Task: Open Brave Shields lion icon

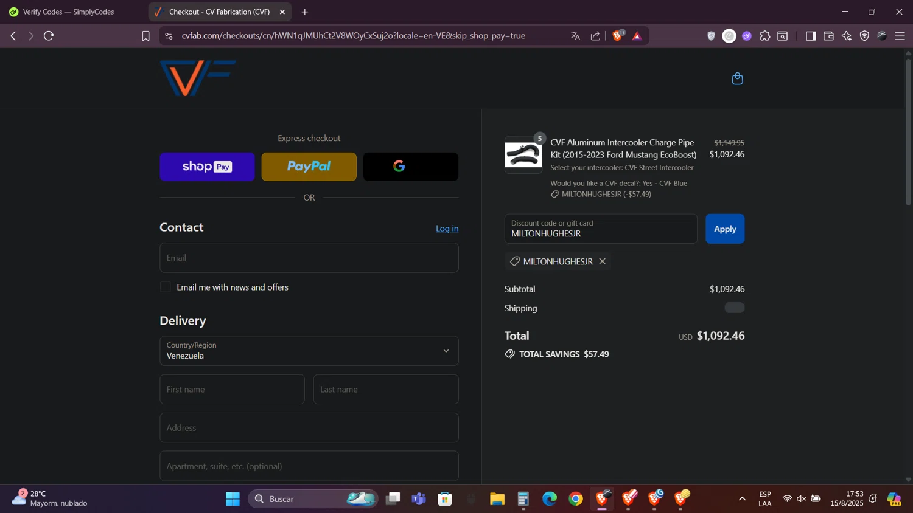Action: (x=618, y=36)
